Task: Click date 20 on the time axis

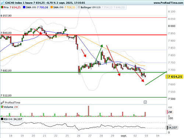Action: pos(33,136)
